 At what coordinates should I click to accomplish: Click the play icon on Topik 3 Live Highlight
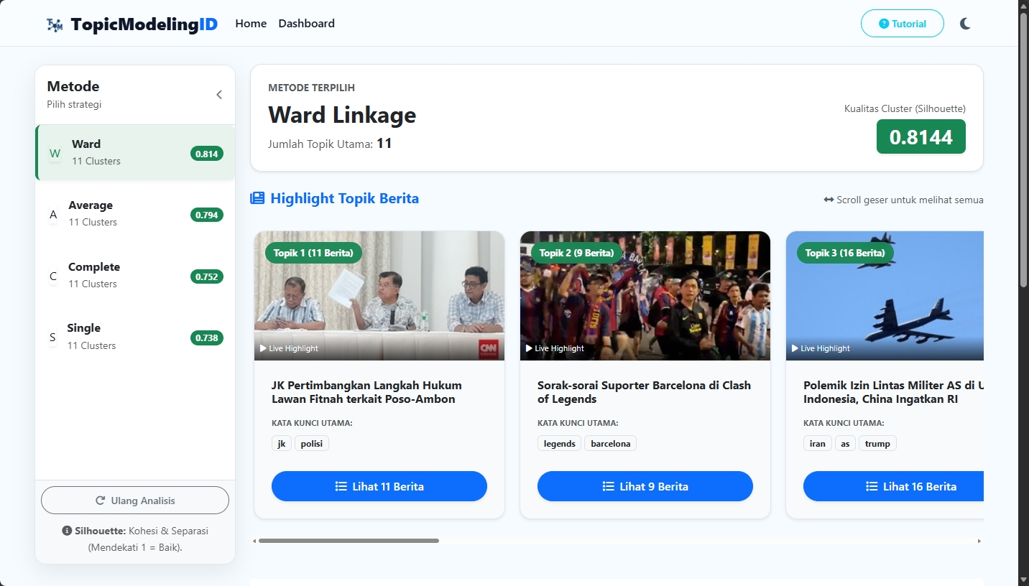(x=795, y=348)
